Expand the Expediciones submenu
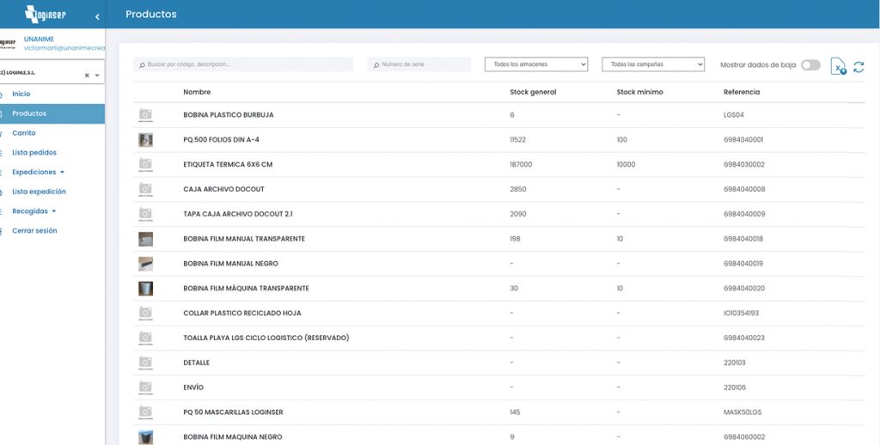The height and width of the screenshot is (445, 880). click(38, 172)
